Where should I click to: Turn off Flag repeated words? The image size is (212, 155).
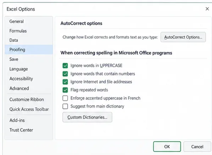65,90
